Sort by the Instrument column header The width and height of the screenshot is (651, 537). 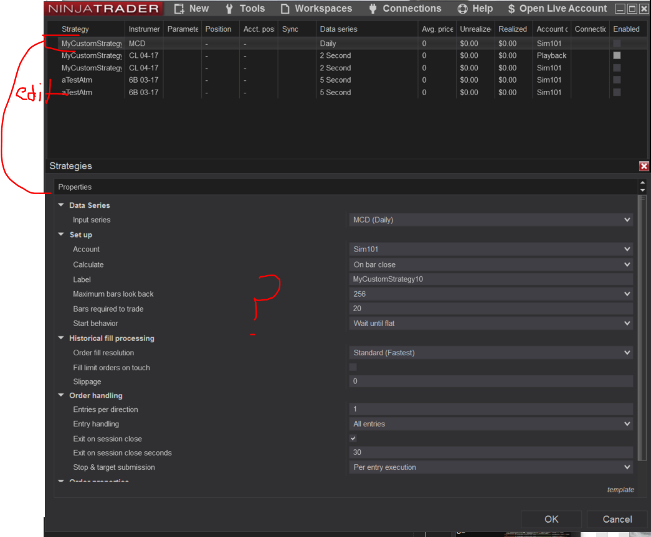click(144, 29)
